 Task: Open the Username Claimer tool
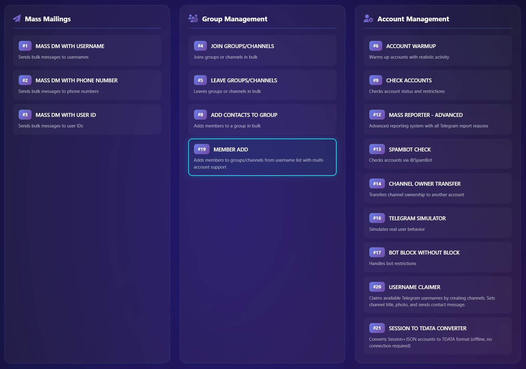coord(438,295)
